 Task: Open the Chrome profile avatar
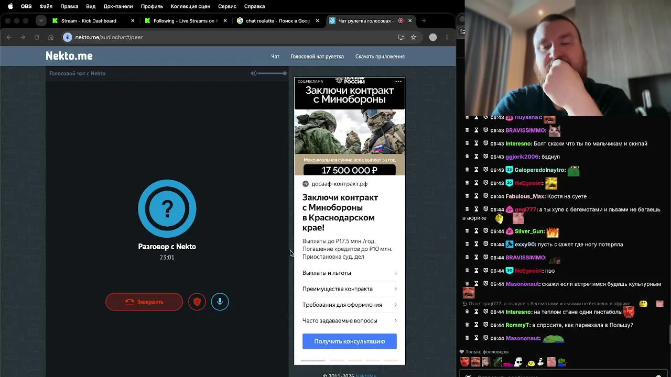[433, 37]
